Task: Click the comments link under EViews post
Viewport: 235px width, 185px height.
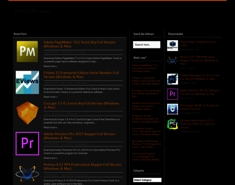Action: point(81,83)
